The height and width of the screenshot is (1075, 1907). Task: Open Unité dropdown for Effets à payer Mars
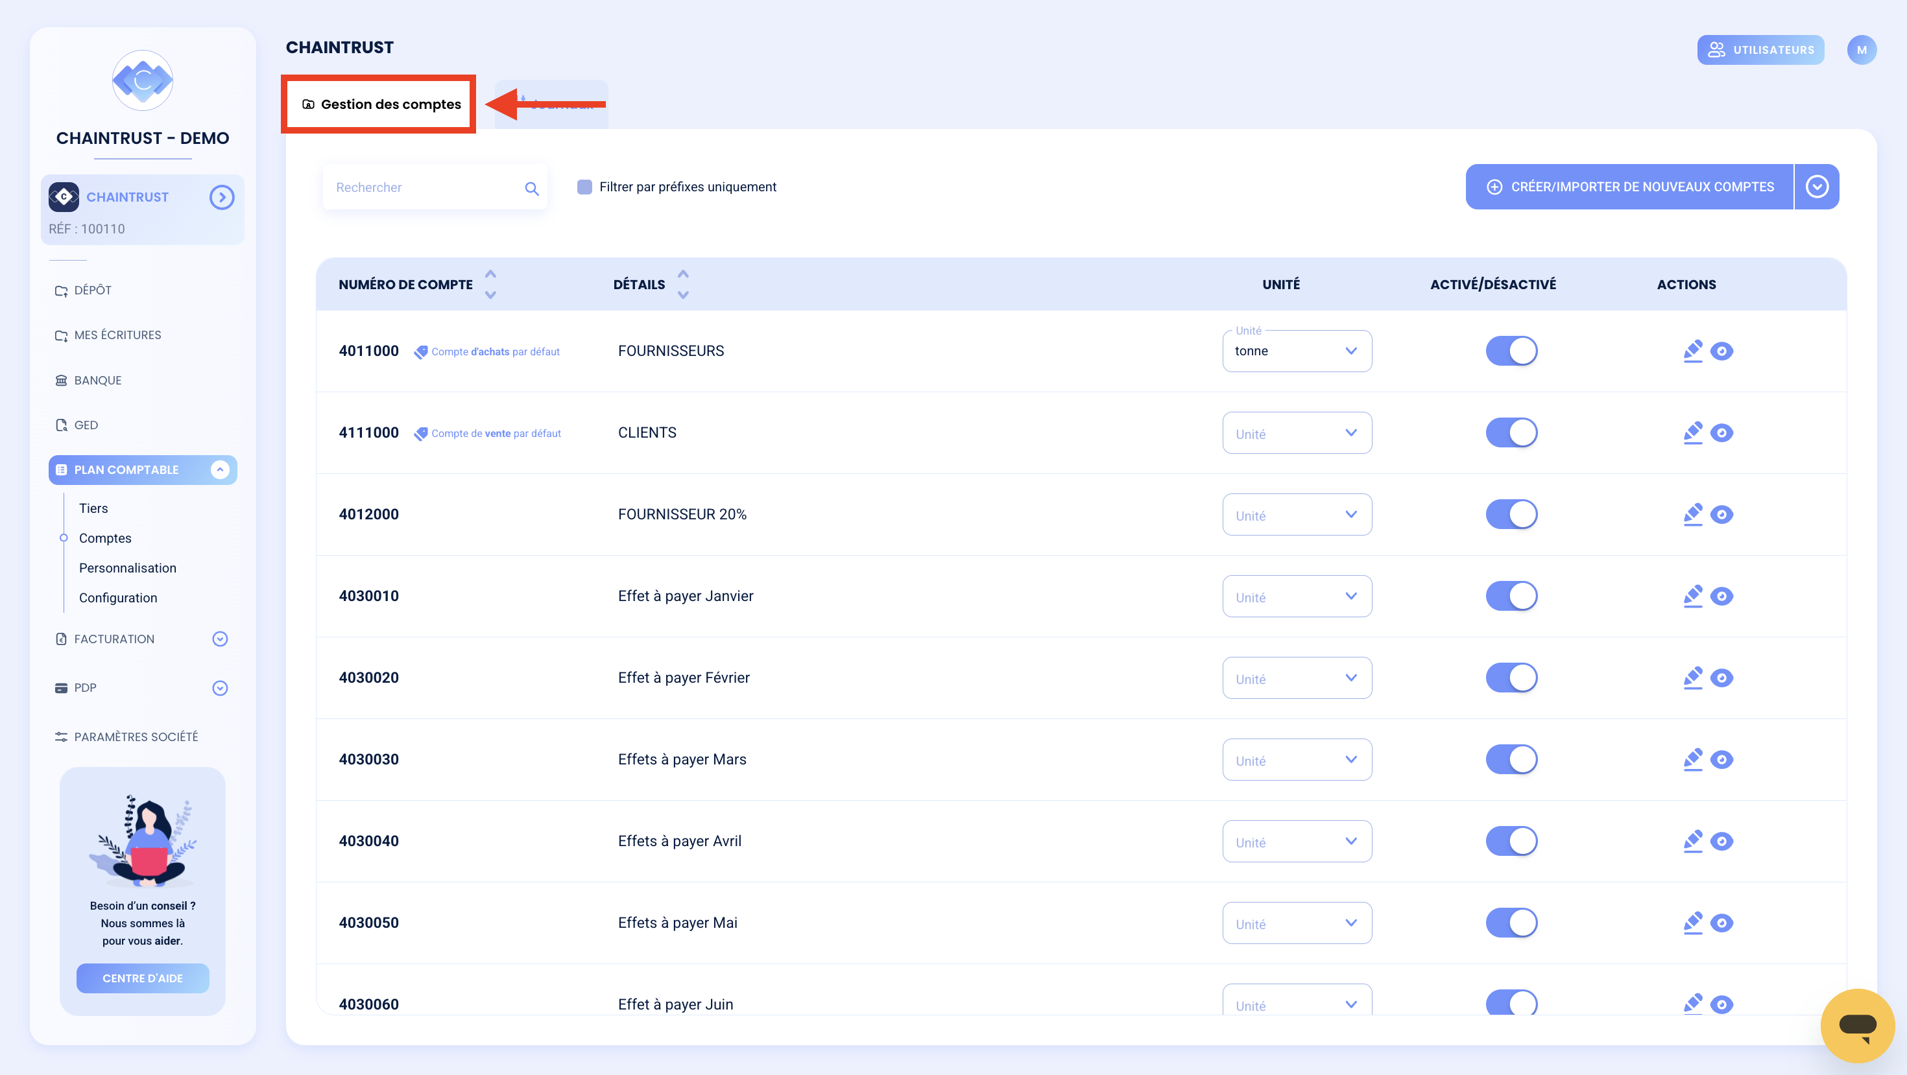[1297, 759]
